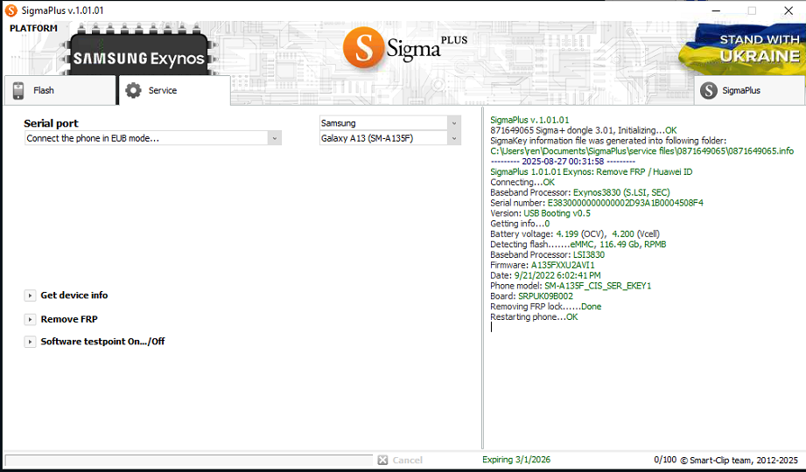806x472 pixels.
Task: Click the SigmaPlus tab round S icon
Action: coord(708,91)
